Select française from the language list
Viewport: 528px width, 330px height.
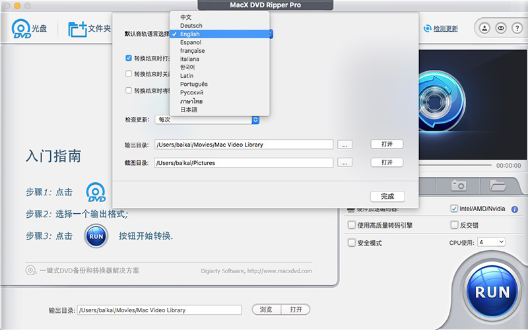point(220,51)
